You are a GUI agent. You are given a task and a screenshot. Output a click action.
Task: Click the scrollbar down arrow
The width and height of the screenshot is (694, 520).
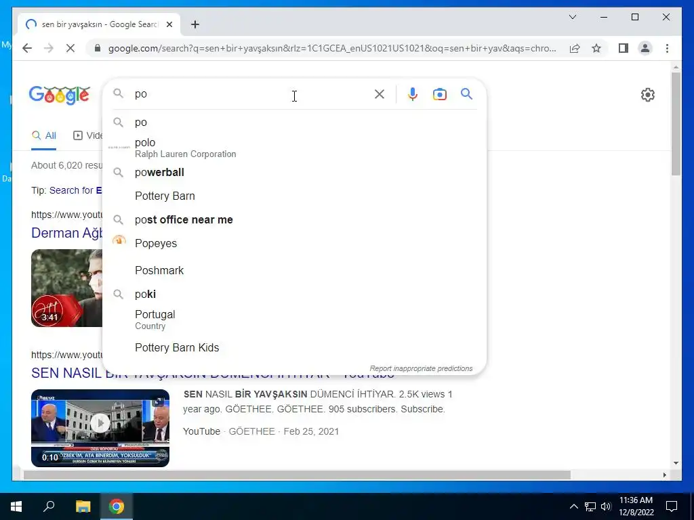[676, 463]
